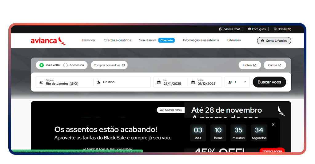Screen dimensions: 315x164
Task: Open the Brasil (R$) currency selector
Action: (282, 29)
